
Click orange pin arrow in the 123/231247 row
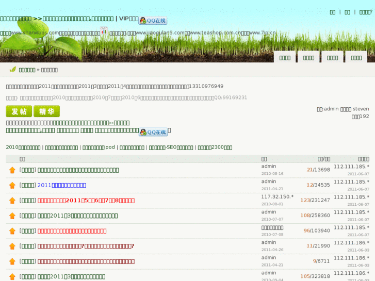coord(12,201)
